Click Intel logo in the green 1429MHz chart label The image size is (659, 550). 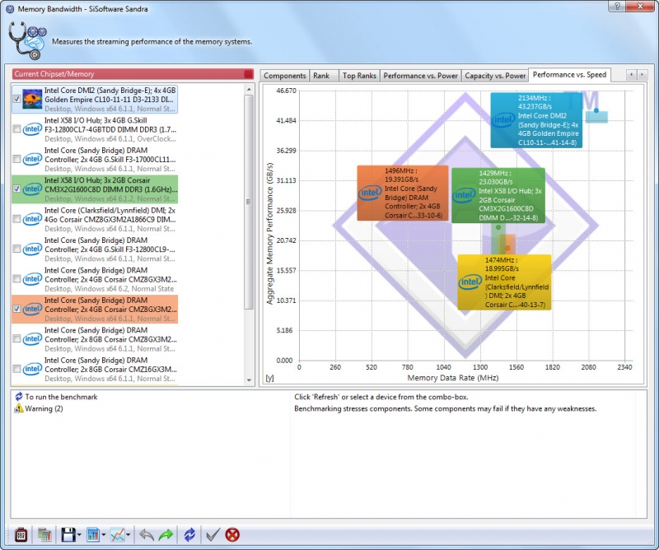464,195
